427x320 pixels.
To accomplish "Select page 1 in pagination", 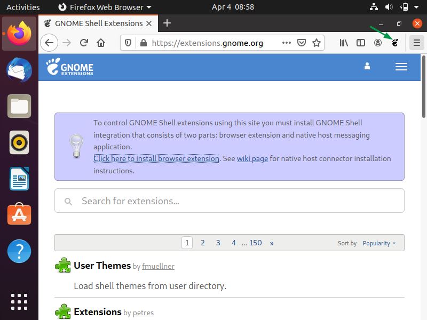I will point(187,243).
